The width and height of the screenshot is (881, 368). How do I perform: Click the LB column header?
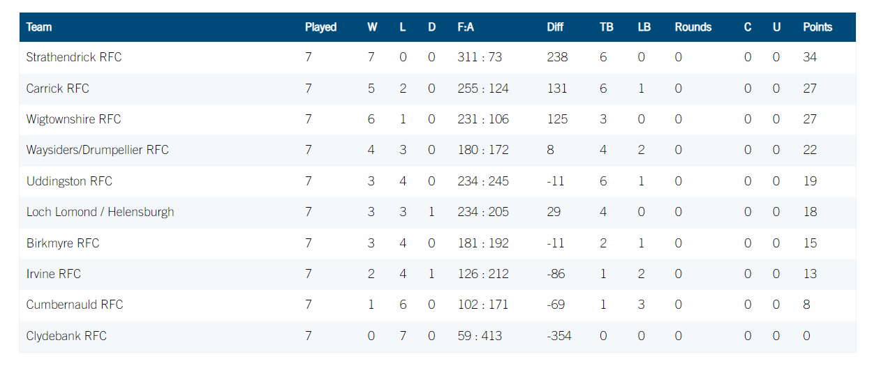pos(644,27)
